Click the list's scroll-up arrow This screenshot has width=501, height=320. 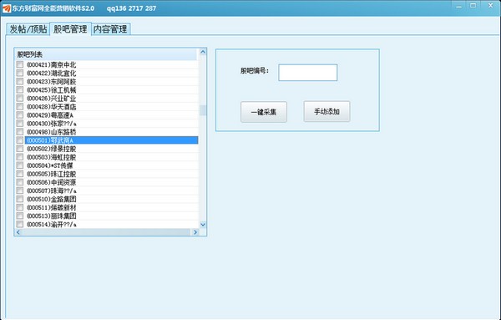[203, 52]
